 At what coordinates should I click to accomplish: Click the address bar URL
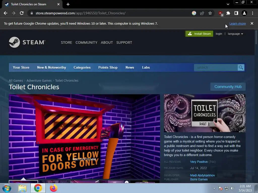(x=80, y=13)
